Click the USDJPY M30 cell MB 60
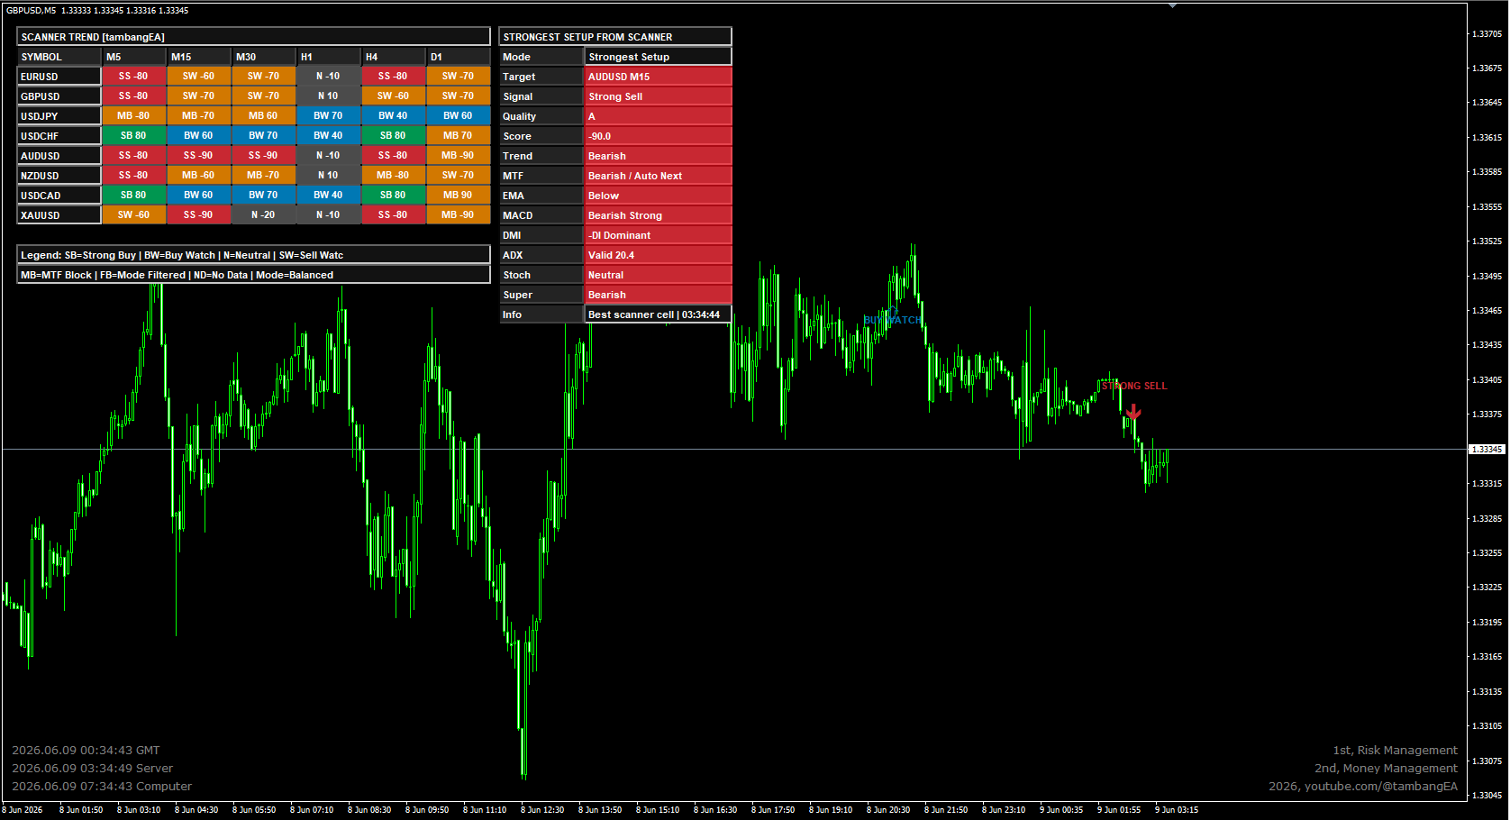The width and height of the screenshot is (1510, 820). [x=263, y=116]
